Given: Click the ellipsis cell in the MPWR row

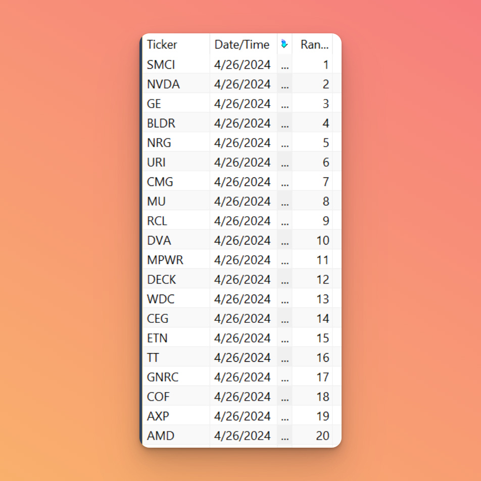Looking at the screenshot, I should [x=284, y=260].
